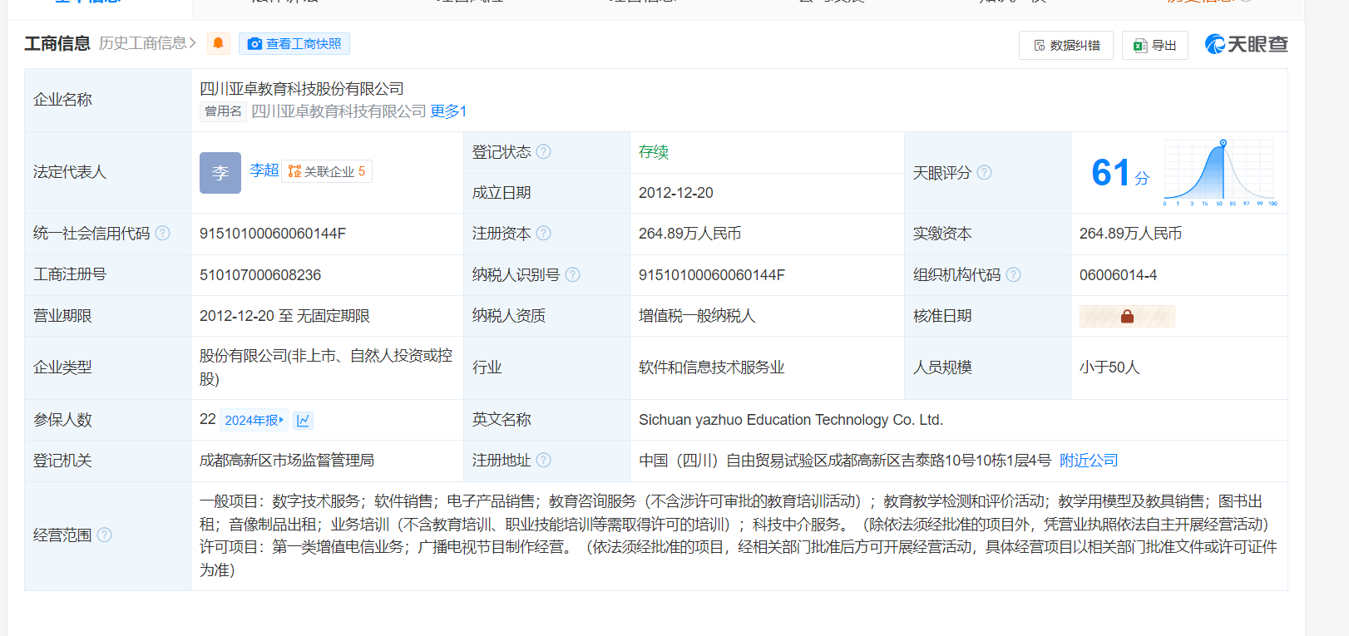Click 导出 export button
The image size is (1349, 636).
(x=1155, y=45)
